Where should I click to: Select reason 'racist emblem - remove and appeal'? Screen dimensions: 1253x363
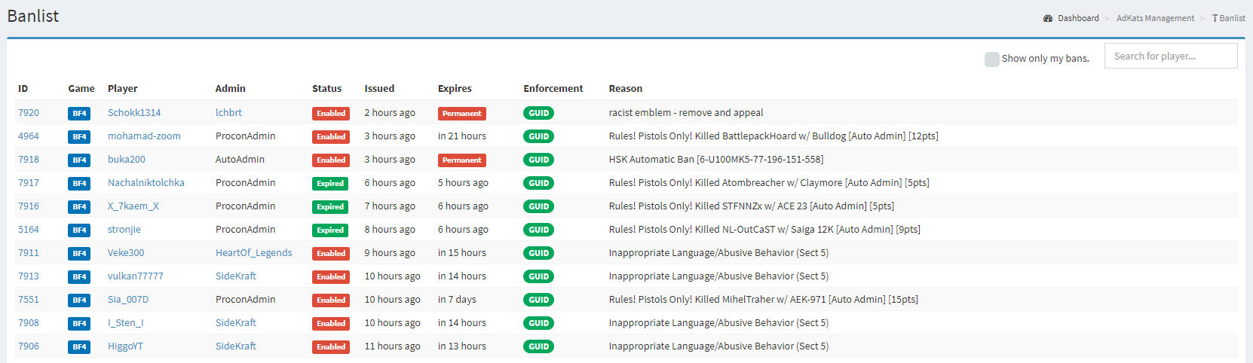(686, 113)
